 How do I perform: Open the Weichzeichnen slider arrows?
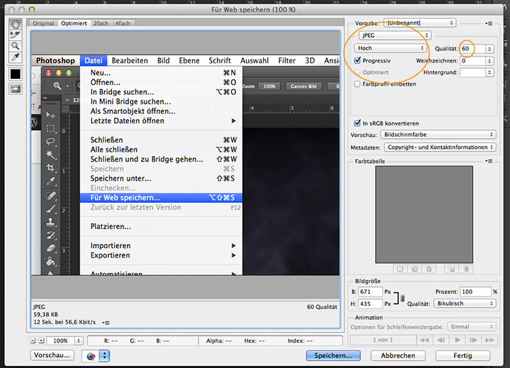pos(490,61)
